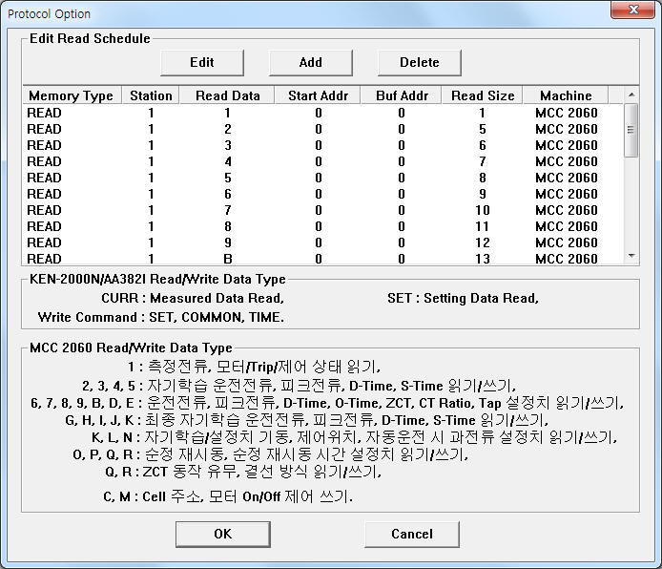Click the 'C, M : Cell' description line
The image size is (662, 569).
228,496
